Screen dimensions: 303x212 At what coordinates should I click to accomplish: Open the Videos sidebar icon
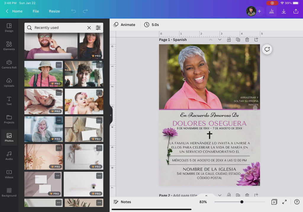coord(9,174)
